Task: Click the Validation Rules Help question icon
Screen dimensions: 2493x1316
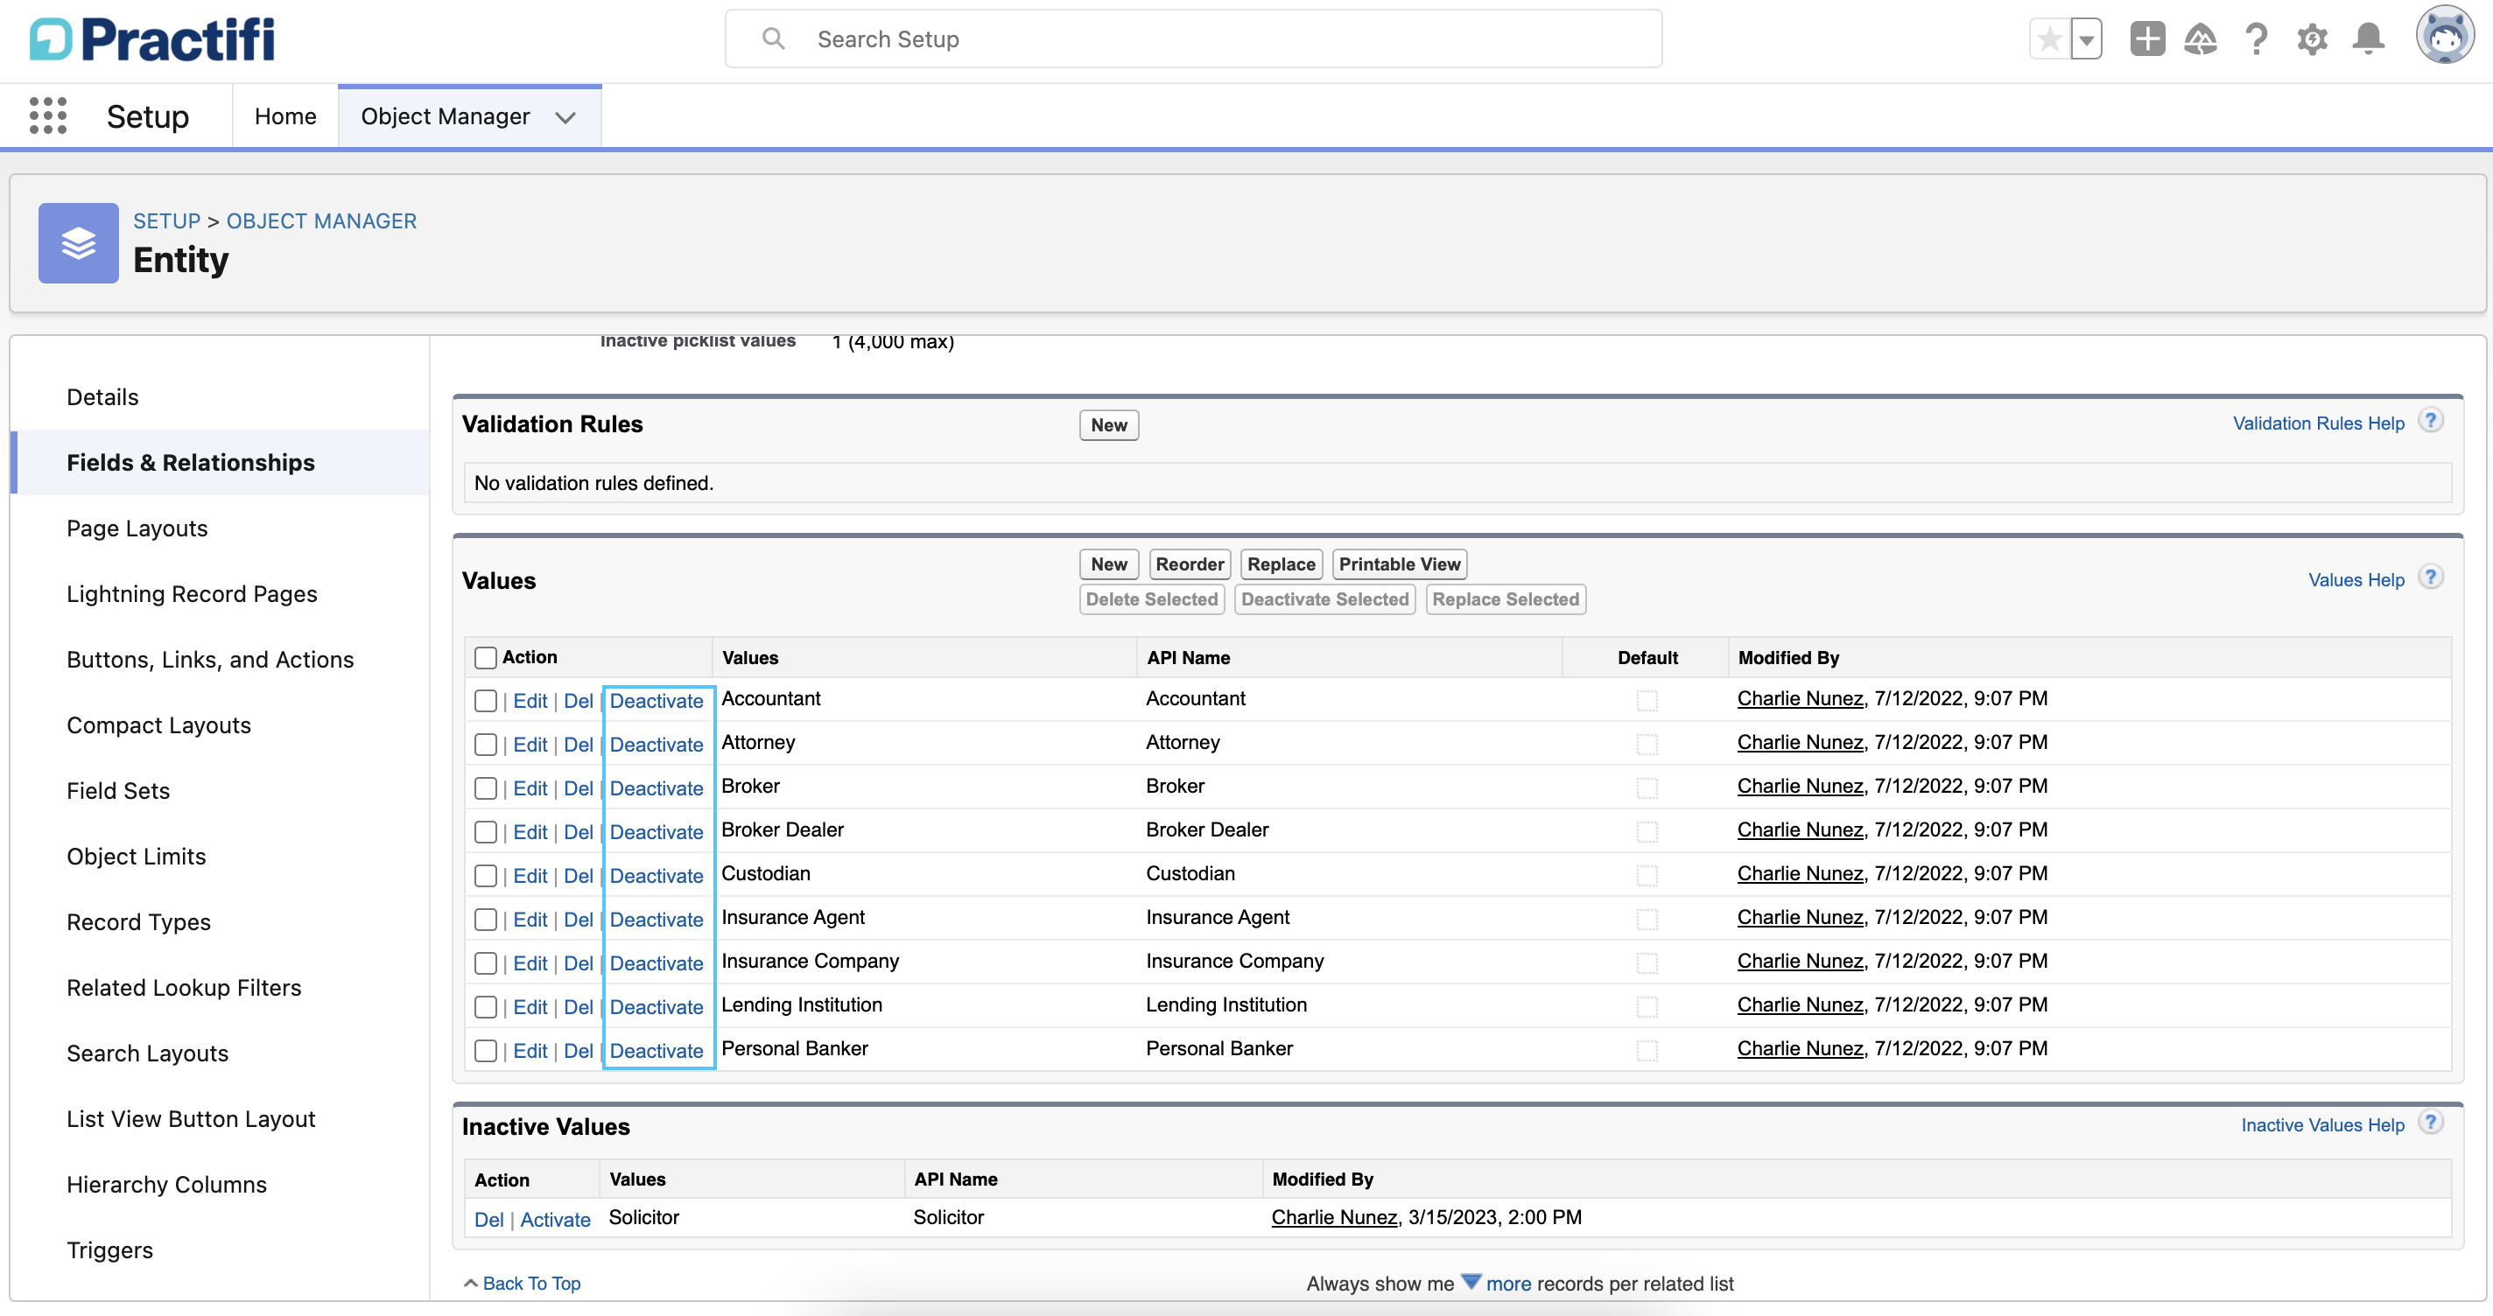Action: coord(2430,421)
